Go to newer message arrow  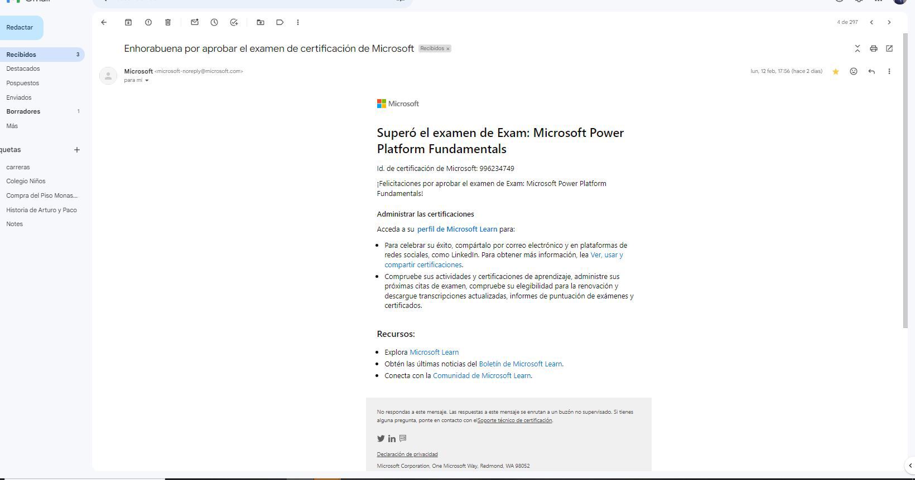point(871,22)
